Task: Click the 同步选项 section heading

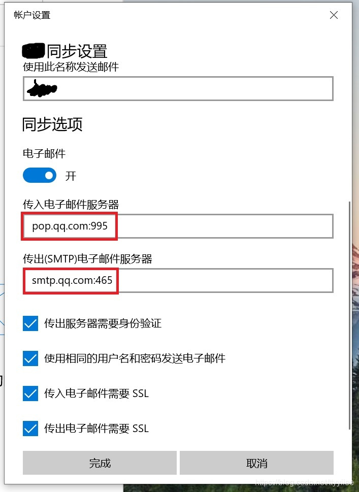Action: point(52,124)
